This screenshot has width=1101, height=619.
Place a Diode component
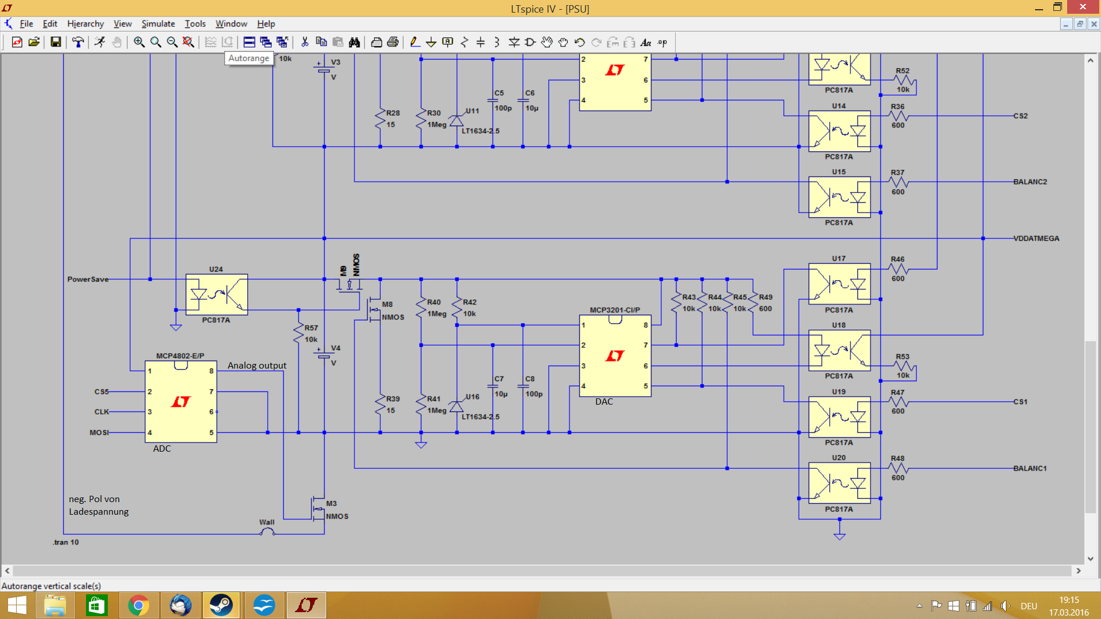514,42
